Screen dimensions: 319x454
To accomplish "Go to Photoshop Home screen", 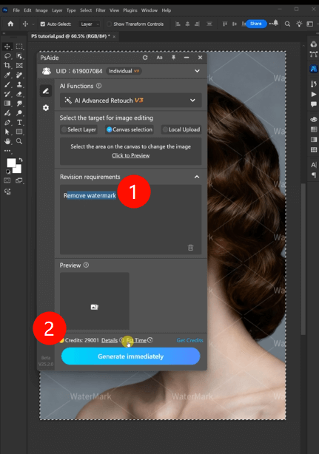I will point(10,24).
